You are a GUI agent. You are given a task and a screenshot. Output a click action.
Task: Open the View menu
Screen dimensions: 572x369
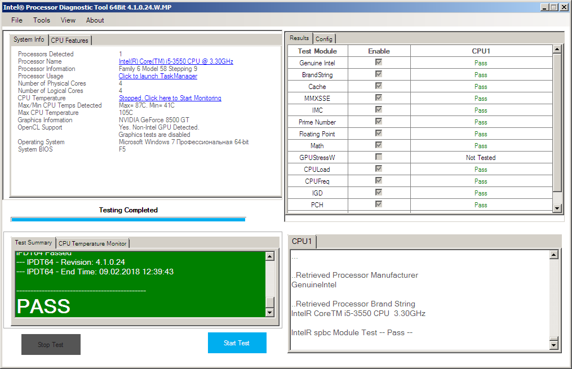pyautogui.click(x=68, y=20)
